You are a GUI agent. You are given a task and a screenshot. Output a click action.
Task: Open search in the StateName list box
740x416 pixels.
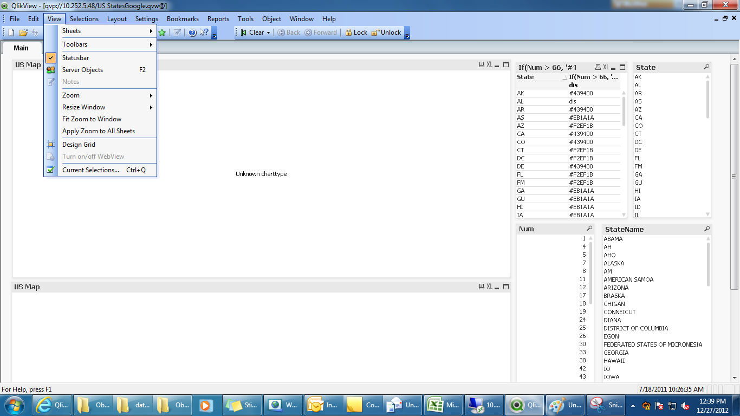pos(707,229)
